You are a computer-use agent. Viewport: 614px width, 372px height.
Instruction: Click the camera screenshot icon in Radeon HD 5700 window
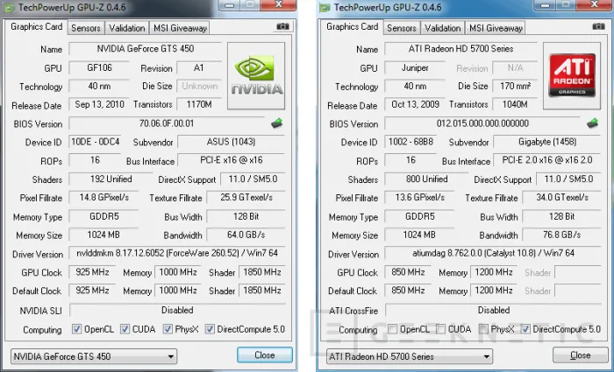click(598, 26)
